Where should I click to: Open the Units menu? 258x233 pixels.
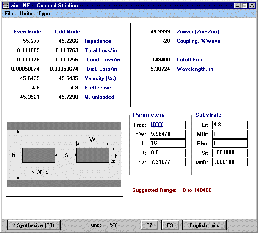25,14
